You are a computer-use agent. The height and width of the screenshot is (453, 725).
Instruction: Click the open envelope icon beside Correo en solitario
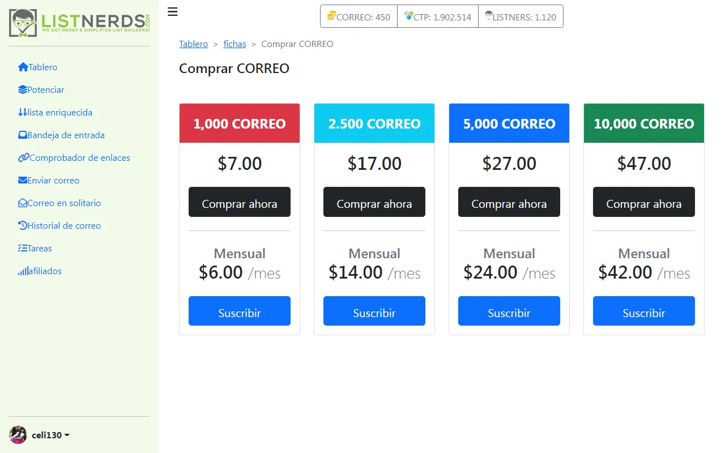23,203
